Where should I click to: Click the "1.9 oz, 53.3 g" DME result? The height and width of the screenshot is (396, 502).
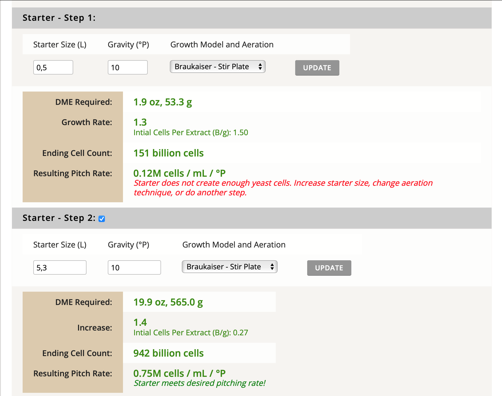coord(163,102)
